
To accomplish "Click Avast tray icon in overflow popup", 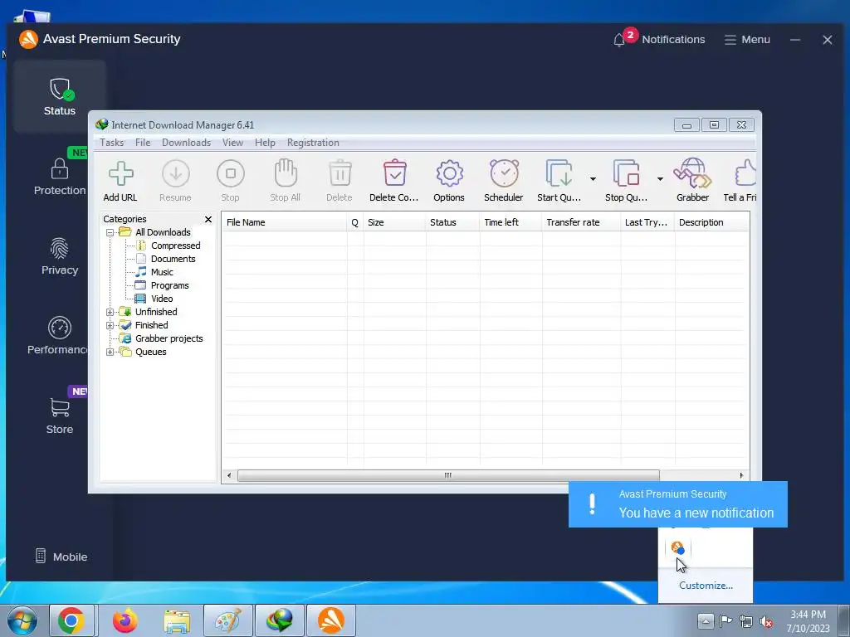I will (677, 547).
